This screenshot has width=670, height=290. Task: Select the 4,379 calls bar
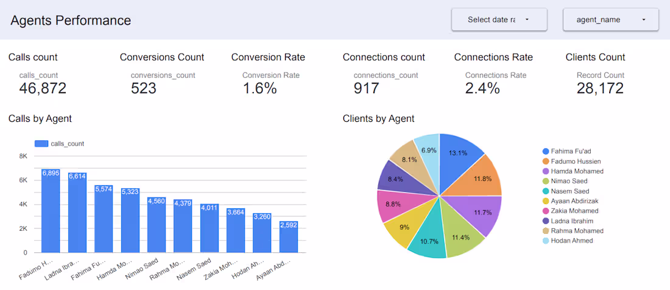click(x=183, y=227)
